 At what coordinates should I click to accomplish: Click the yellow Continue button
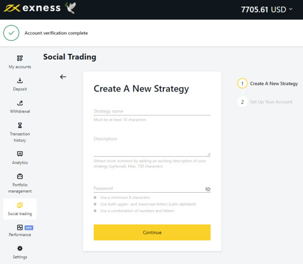152,233
